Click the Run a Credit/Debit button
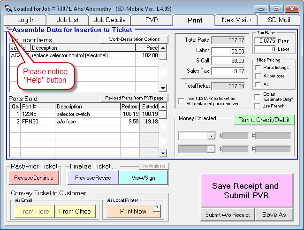Viewport: 304px width, 230px height. (264, 120)
